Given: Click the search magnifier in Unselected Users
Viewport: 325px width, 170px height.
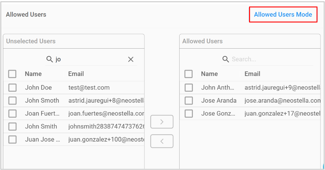Looking at the screenshot, I should [50, 59].
